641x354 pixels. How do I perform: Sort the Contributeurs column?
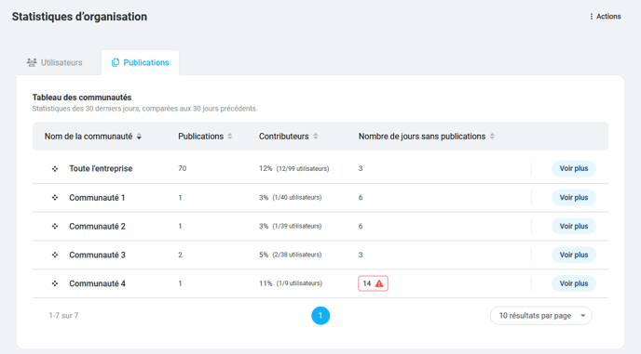click(x=315, y=137)
